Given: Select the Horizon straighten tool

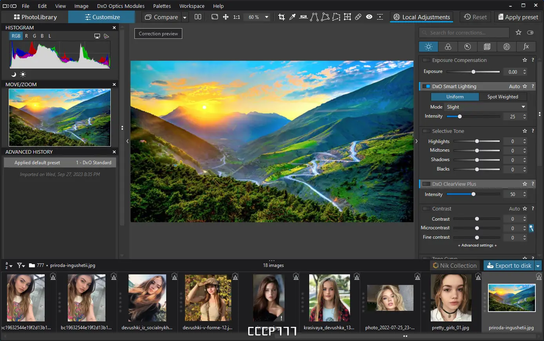Looking at the screenshot, I should (x=303, y=17).
